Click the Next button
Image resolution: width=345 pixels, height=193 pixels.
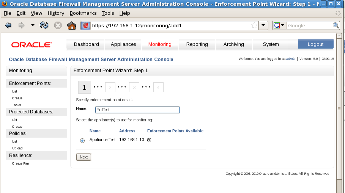point(83,157)
